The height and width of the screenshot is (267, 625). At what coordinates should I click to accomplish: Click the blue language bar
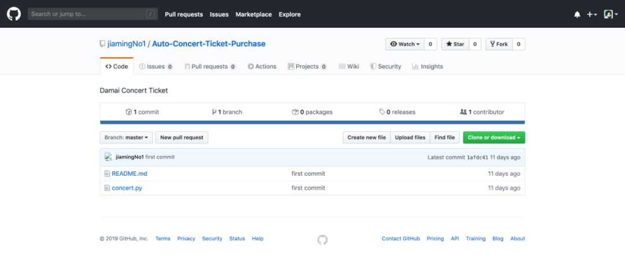[312, 123]
